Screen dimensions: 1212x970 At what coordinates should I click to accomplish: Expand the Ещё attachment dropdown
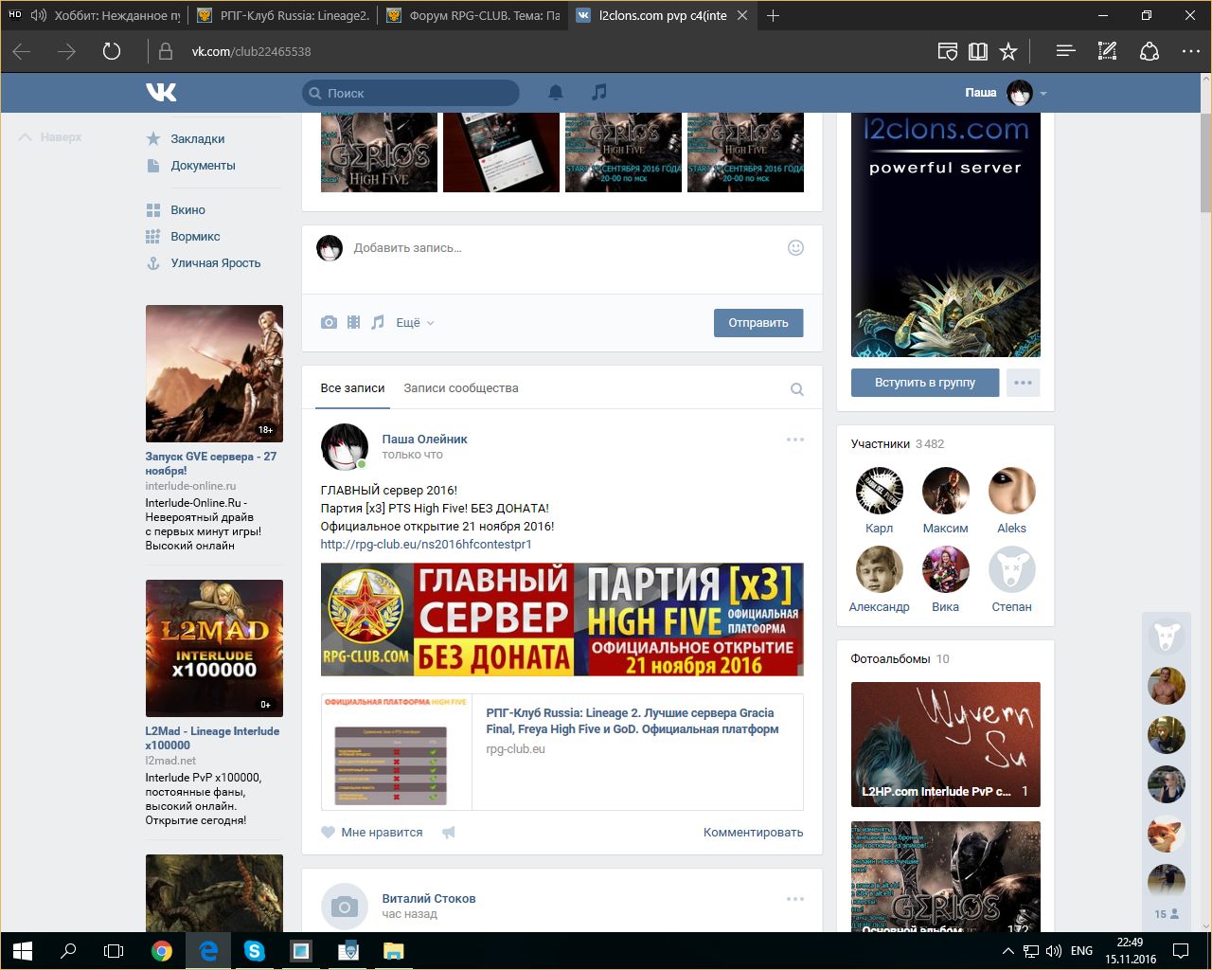414,323
